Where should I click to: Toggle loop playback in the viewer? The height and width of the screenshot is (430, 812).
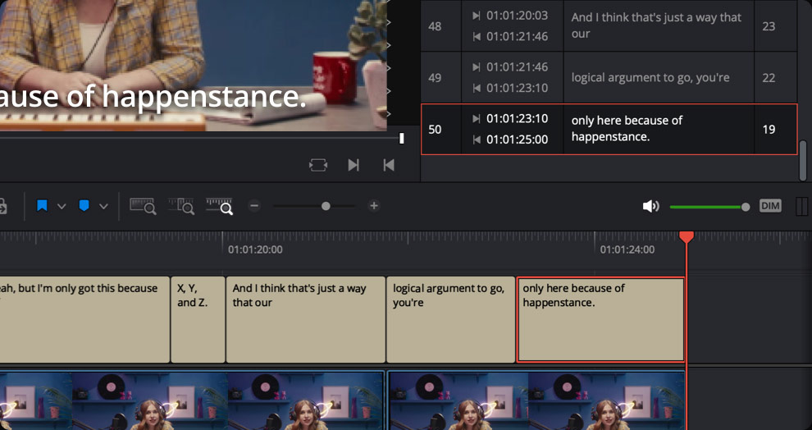317,165
